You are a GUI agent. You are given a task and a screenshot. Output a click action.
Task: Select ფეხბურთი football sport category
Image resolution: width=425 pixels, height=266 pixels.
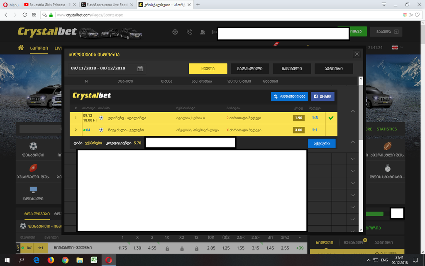33,149
